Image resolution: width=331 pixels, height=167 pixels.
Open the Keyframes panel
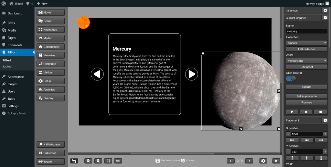50,30
